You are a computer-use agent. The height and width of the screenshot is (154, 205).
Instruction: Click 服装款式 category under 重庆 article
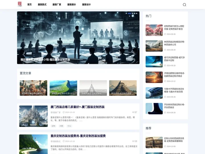[57, 141]
